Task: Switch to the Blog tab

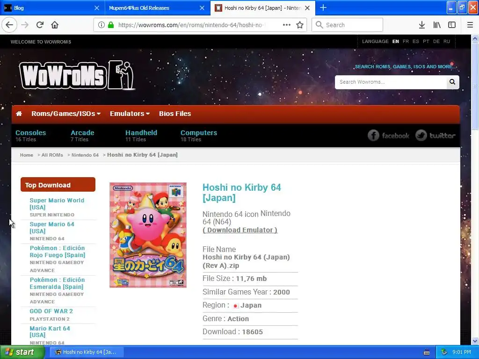Action: pos(51,8)
